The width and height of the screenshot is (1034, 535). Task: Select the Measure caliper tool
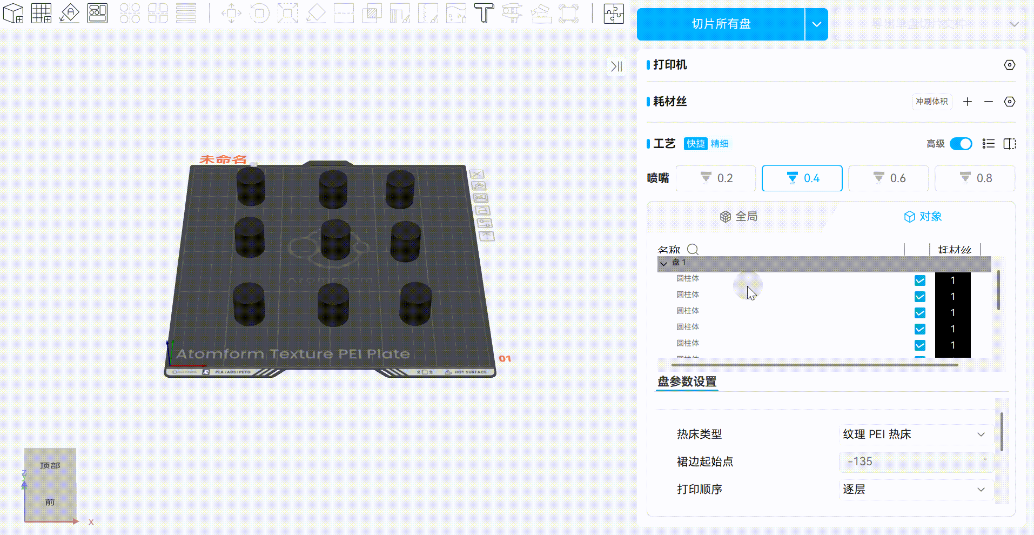coord(512,13)
